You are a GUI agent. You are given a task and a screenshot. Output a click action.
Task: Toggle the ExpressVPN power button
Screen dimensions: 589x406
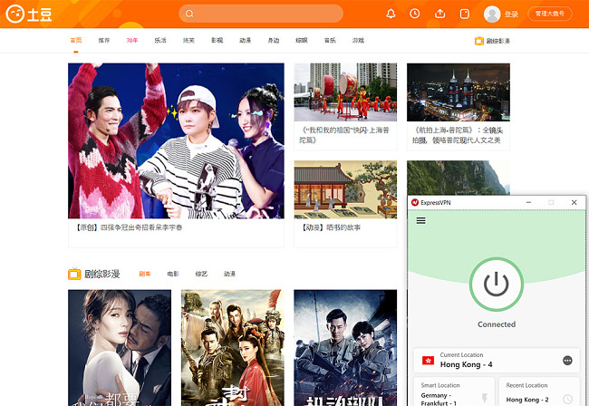point(497,284)
